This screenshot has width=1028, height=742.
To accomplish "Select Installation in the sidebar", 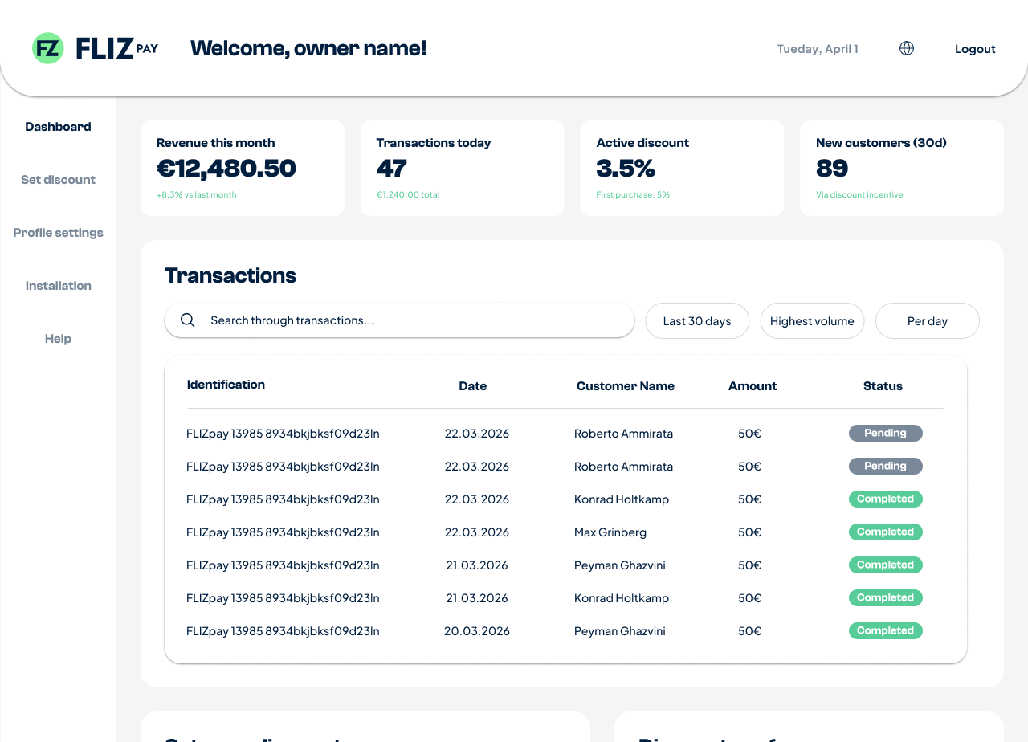I will pyautogui.click(x=58, y=286).
